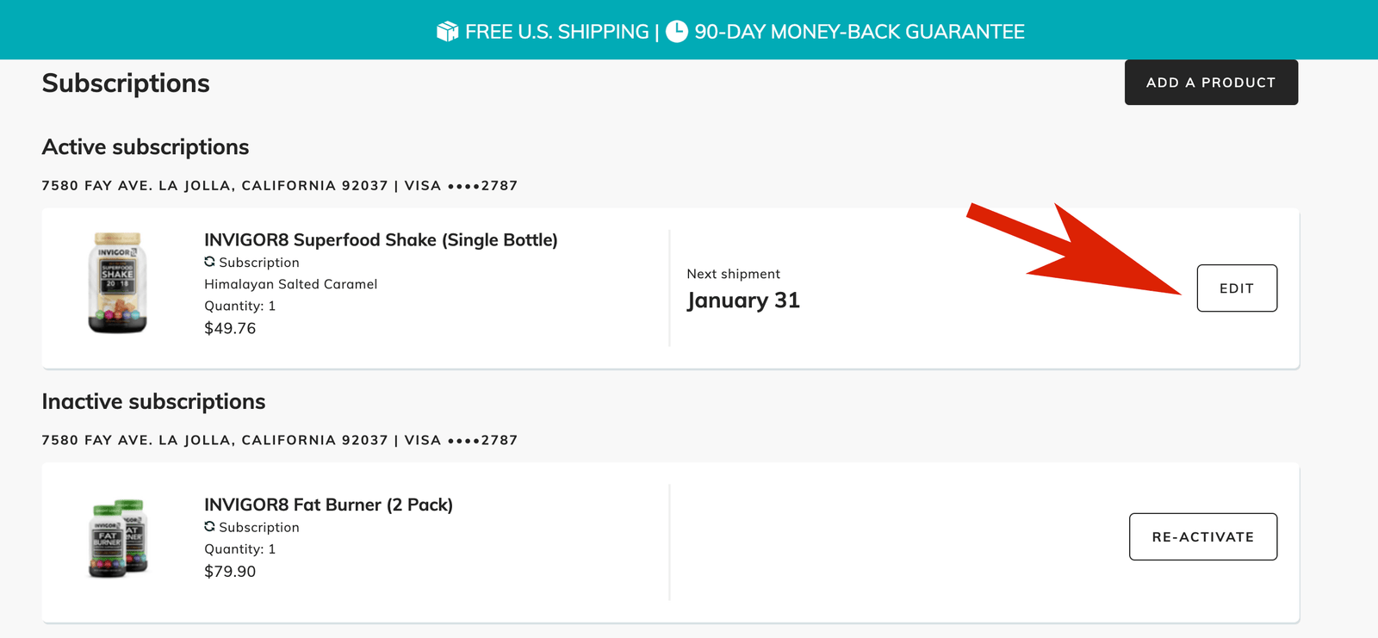Open INVIGOR8 Superfood Shake (Single Bottle) title
The image size is (1378, 638).
[381, 240]
